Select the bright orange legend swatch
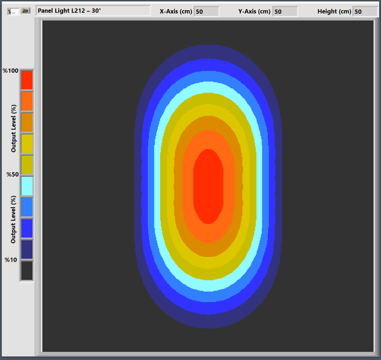381x360 pixels. tap(27, 101)
